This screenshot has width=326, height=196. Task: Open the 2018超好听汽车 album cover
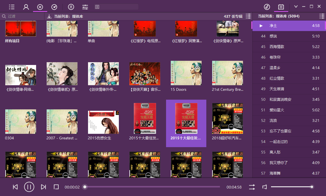[227, 119]
